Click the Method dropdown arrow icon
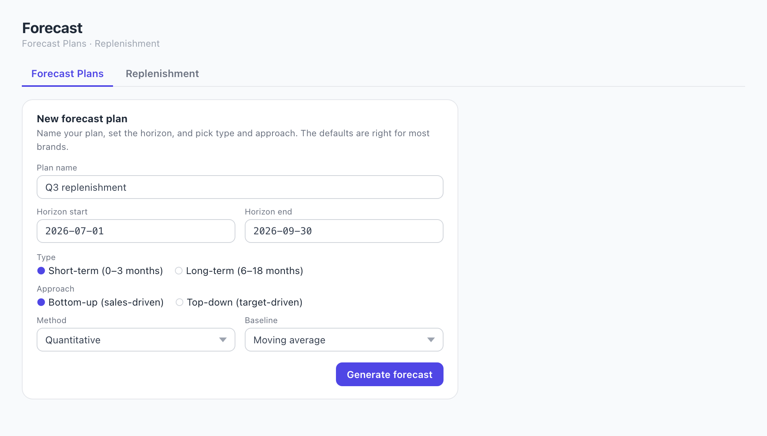Screen dimensions: 767x436 pos(223,340)
